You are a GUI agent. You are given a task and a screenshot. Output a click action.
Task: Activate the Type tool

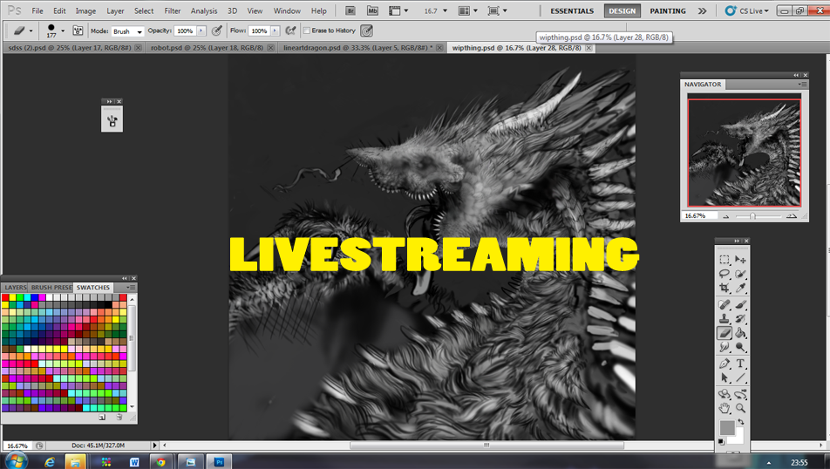coord(740,364)
